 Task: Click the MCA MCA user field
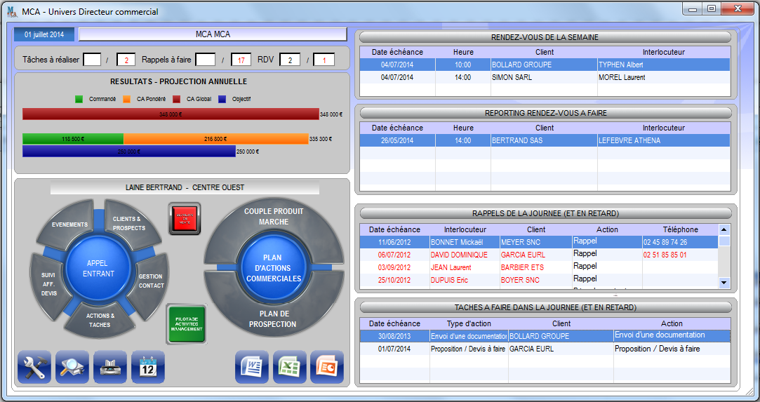click(213, 34)
